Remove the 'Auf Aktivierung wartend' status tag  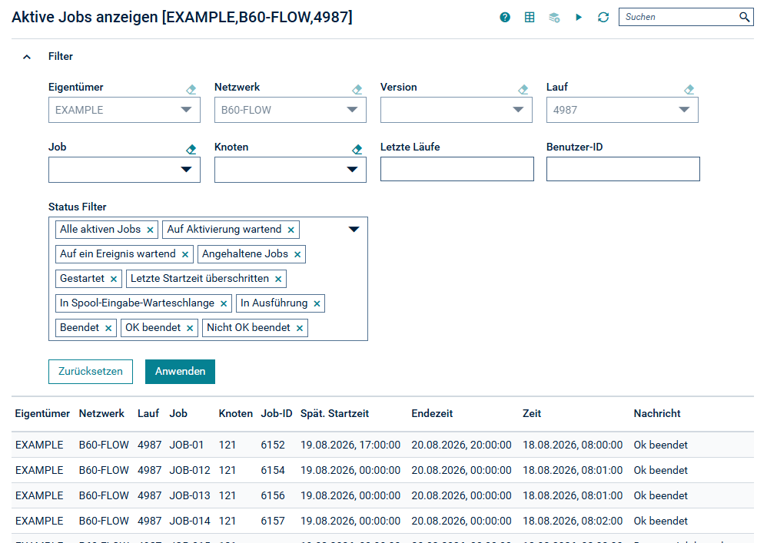(x=291, y=230)
